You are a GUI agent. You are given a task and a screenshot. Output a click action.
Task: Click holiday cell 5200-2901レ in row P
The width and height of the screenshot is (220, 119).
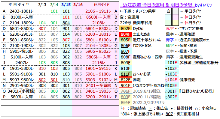point(99,97)
